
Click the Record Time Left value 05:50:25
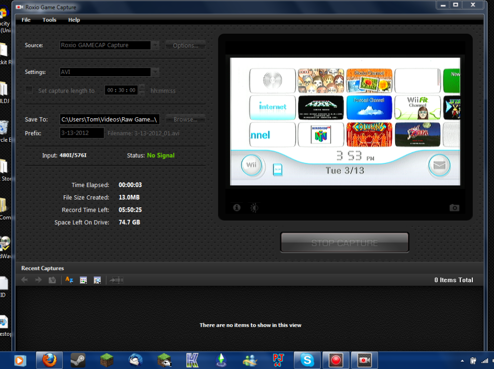click(x=130, y=210)
